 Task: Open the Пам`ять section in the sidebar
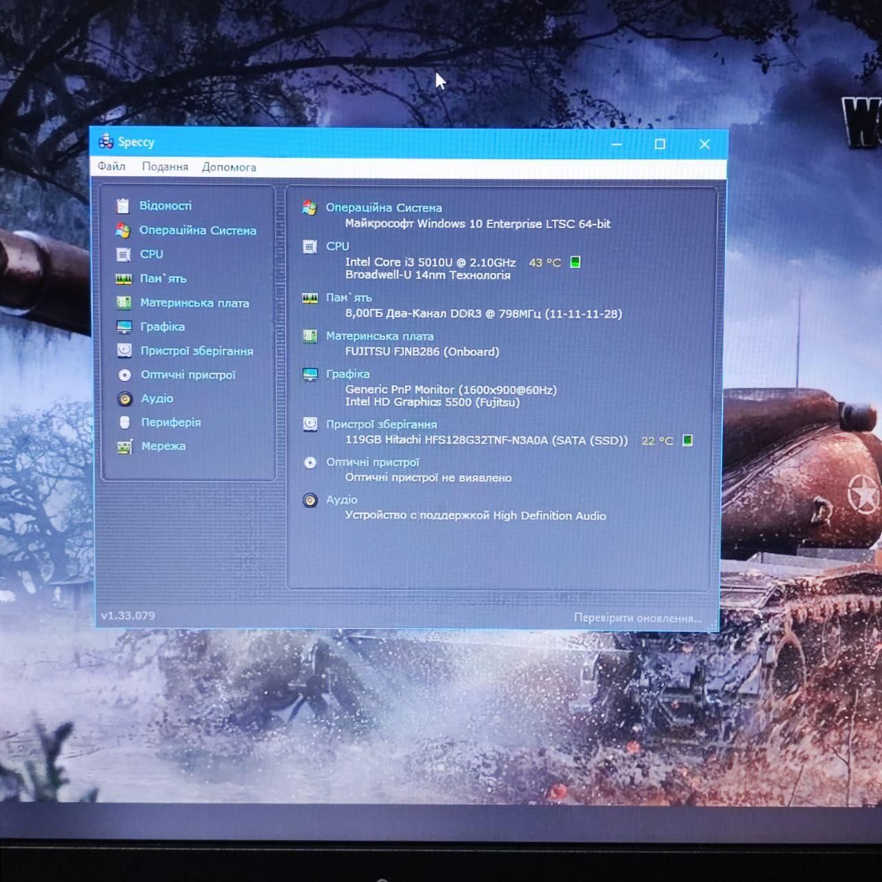pos(163,278)
